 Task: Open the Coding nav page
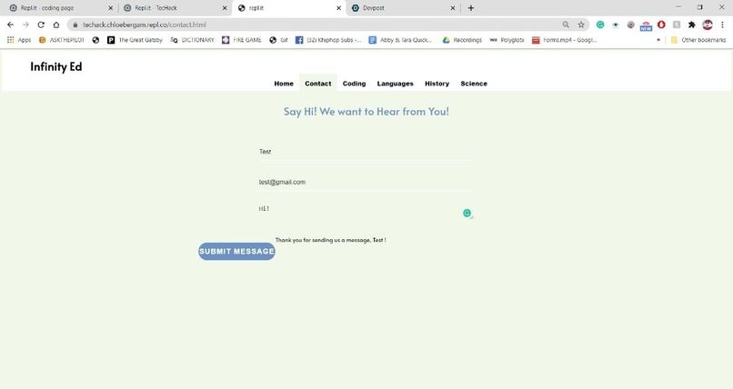pos(354,84)
